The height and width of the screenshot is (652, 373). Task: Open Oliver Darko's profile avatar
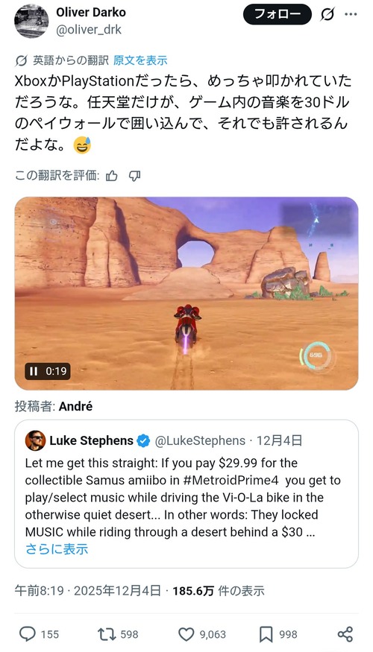[31, 21]
